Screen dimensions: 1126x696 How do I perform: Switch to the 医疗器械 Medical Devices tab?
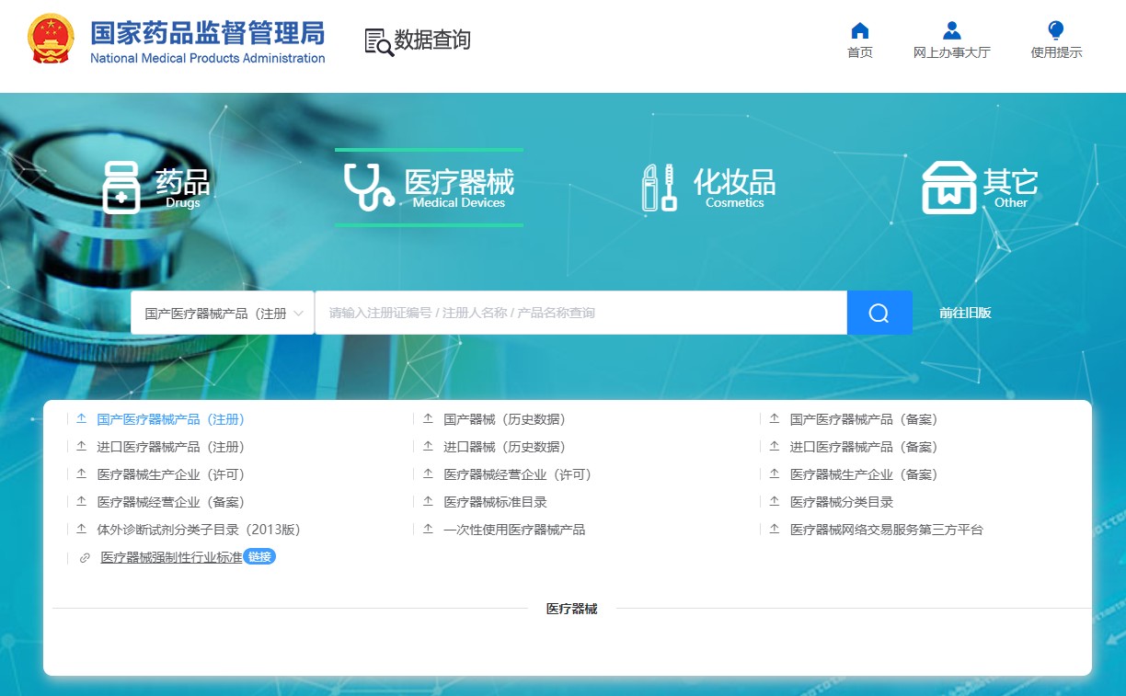(429, 188)
